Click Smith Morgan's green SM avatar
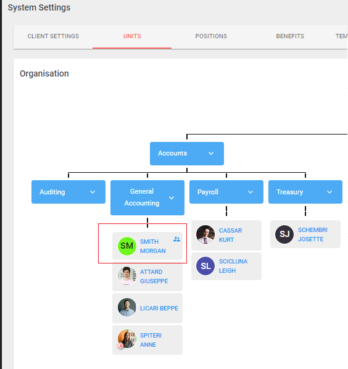The image size is (348, 369). (127, 246)
